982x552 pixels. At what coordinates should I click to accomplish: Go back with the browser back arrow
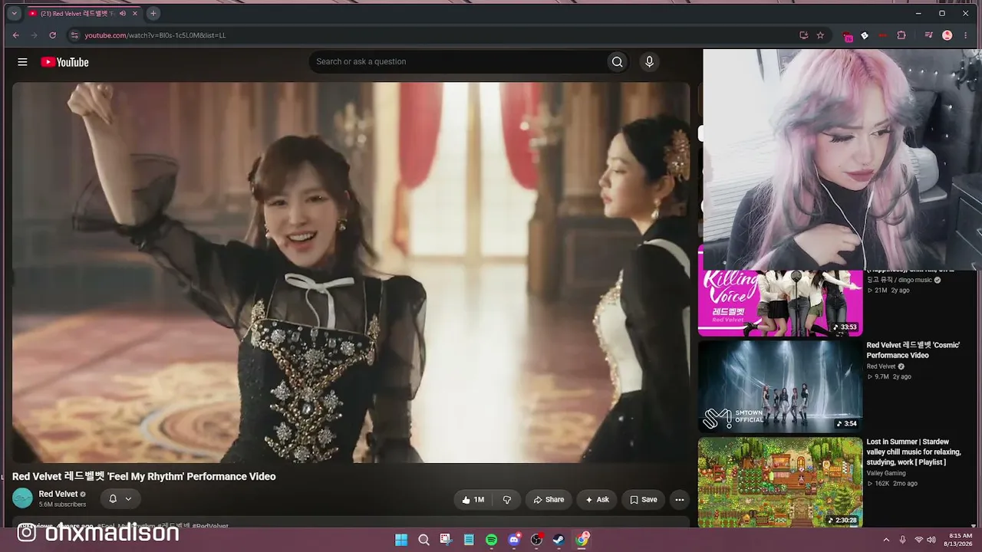16,35
